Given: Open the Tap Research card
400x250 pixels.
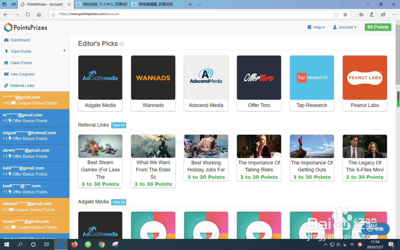Looking at the screenshot, I should (312, 83).
